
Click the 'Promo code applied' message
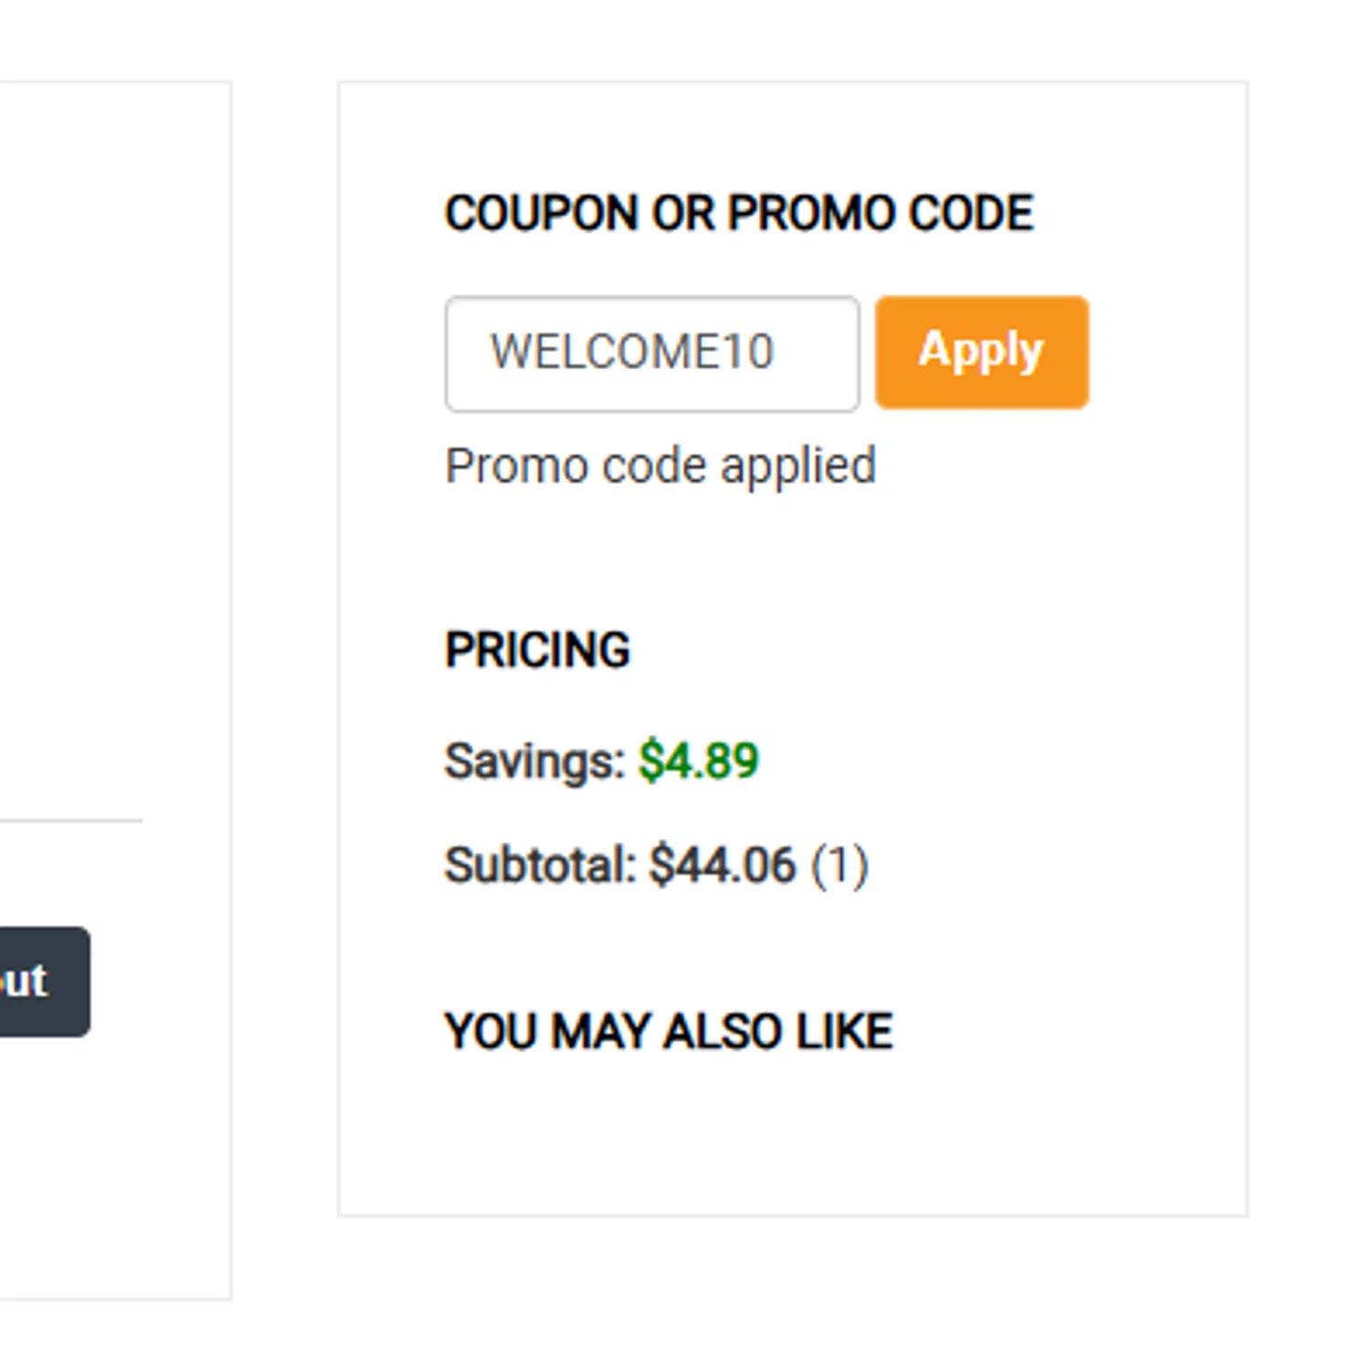coord(660,466)
